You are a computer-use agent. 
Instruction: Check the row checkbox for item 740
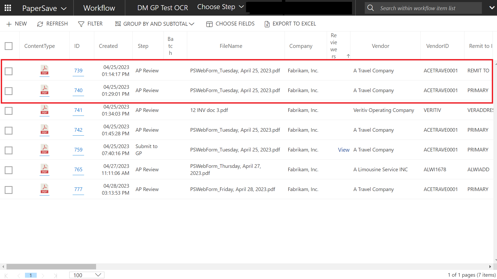(x=9, y=91)
